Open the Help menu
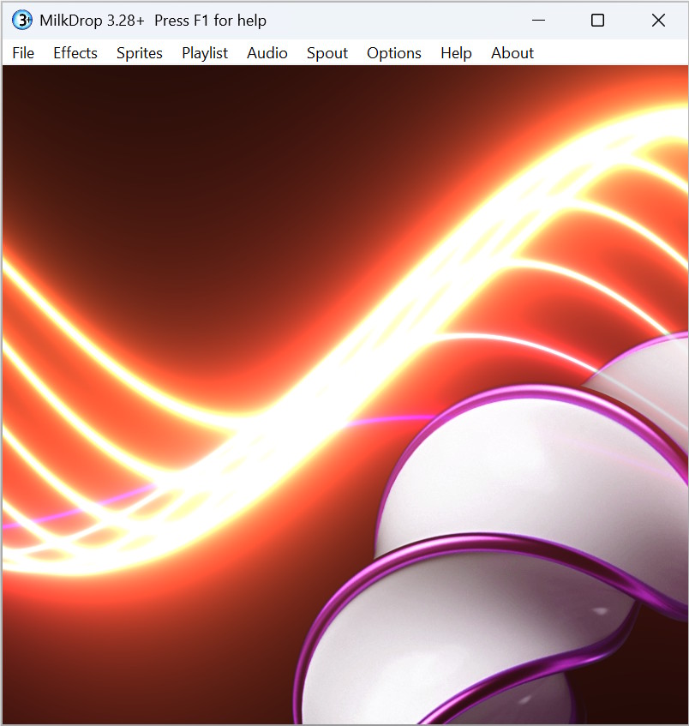Screen dimensions: 689x726 coord(456,53)
